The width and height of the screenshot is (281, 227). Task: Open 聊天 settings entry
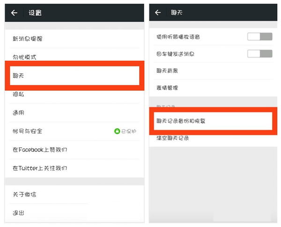click(74, 76)
